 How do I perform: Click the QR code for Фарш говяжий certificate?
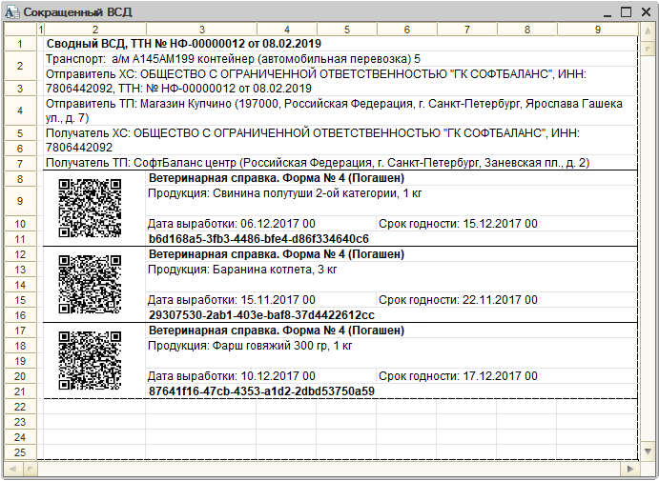click(90, 360)
